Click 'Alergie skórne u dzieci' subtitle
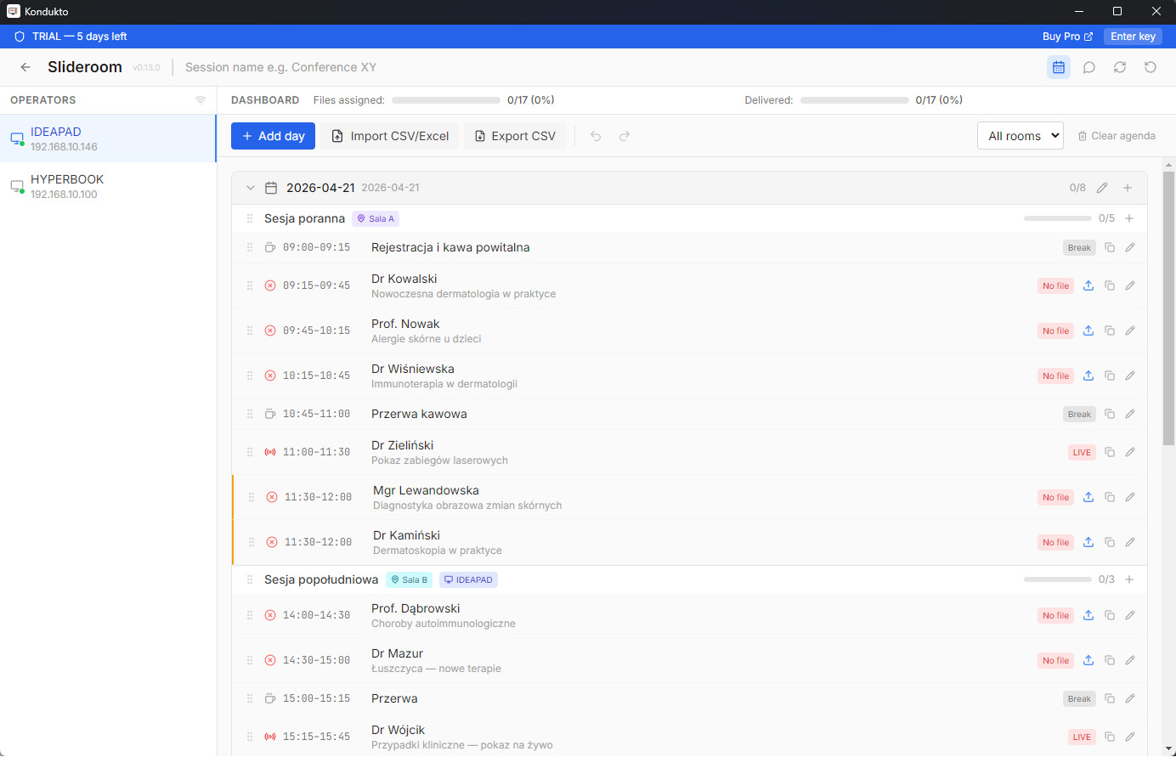1176x757 pixels. [426, 339]
